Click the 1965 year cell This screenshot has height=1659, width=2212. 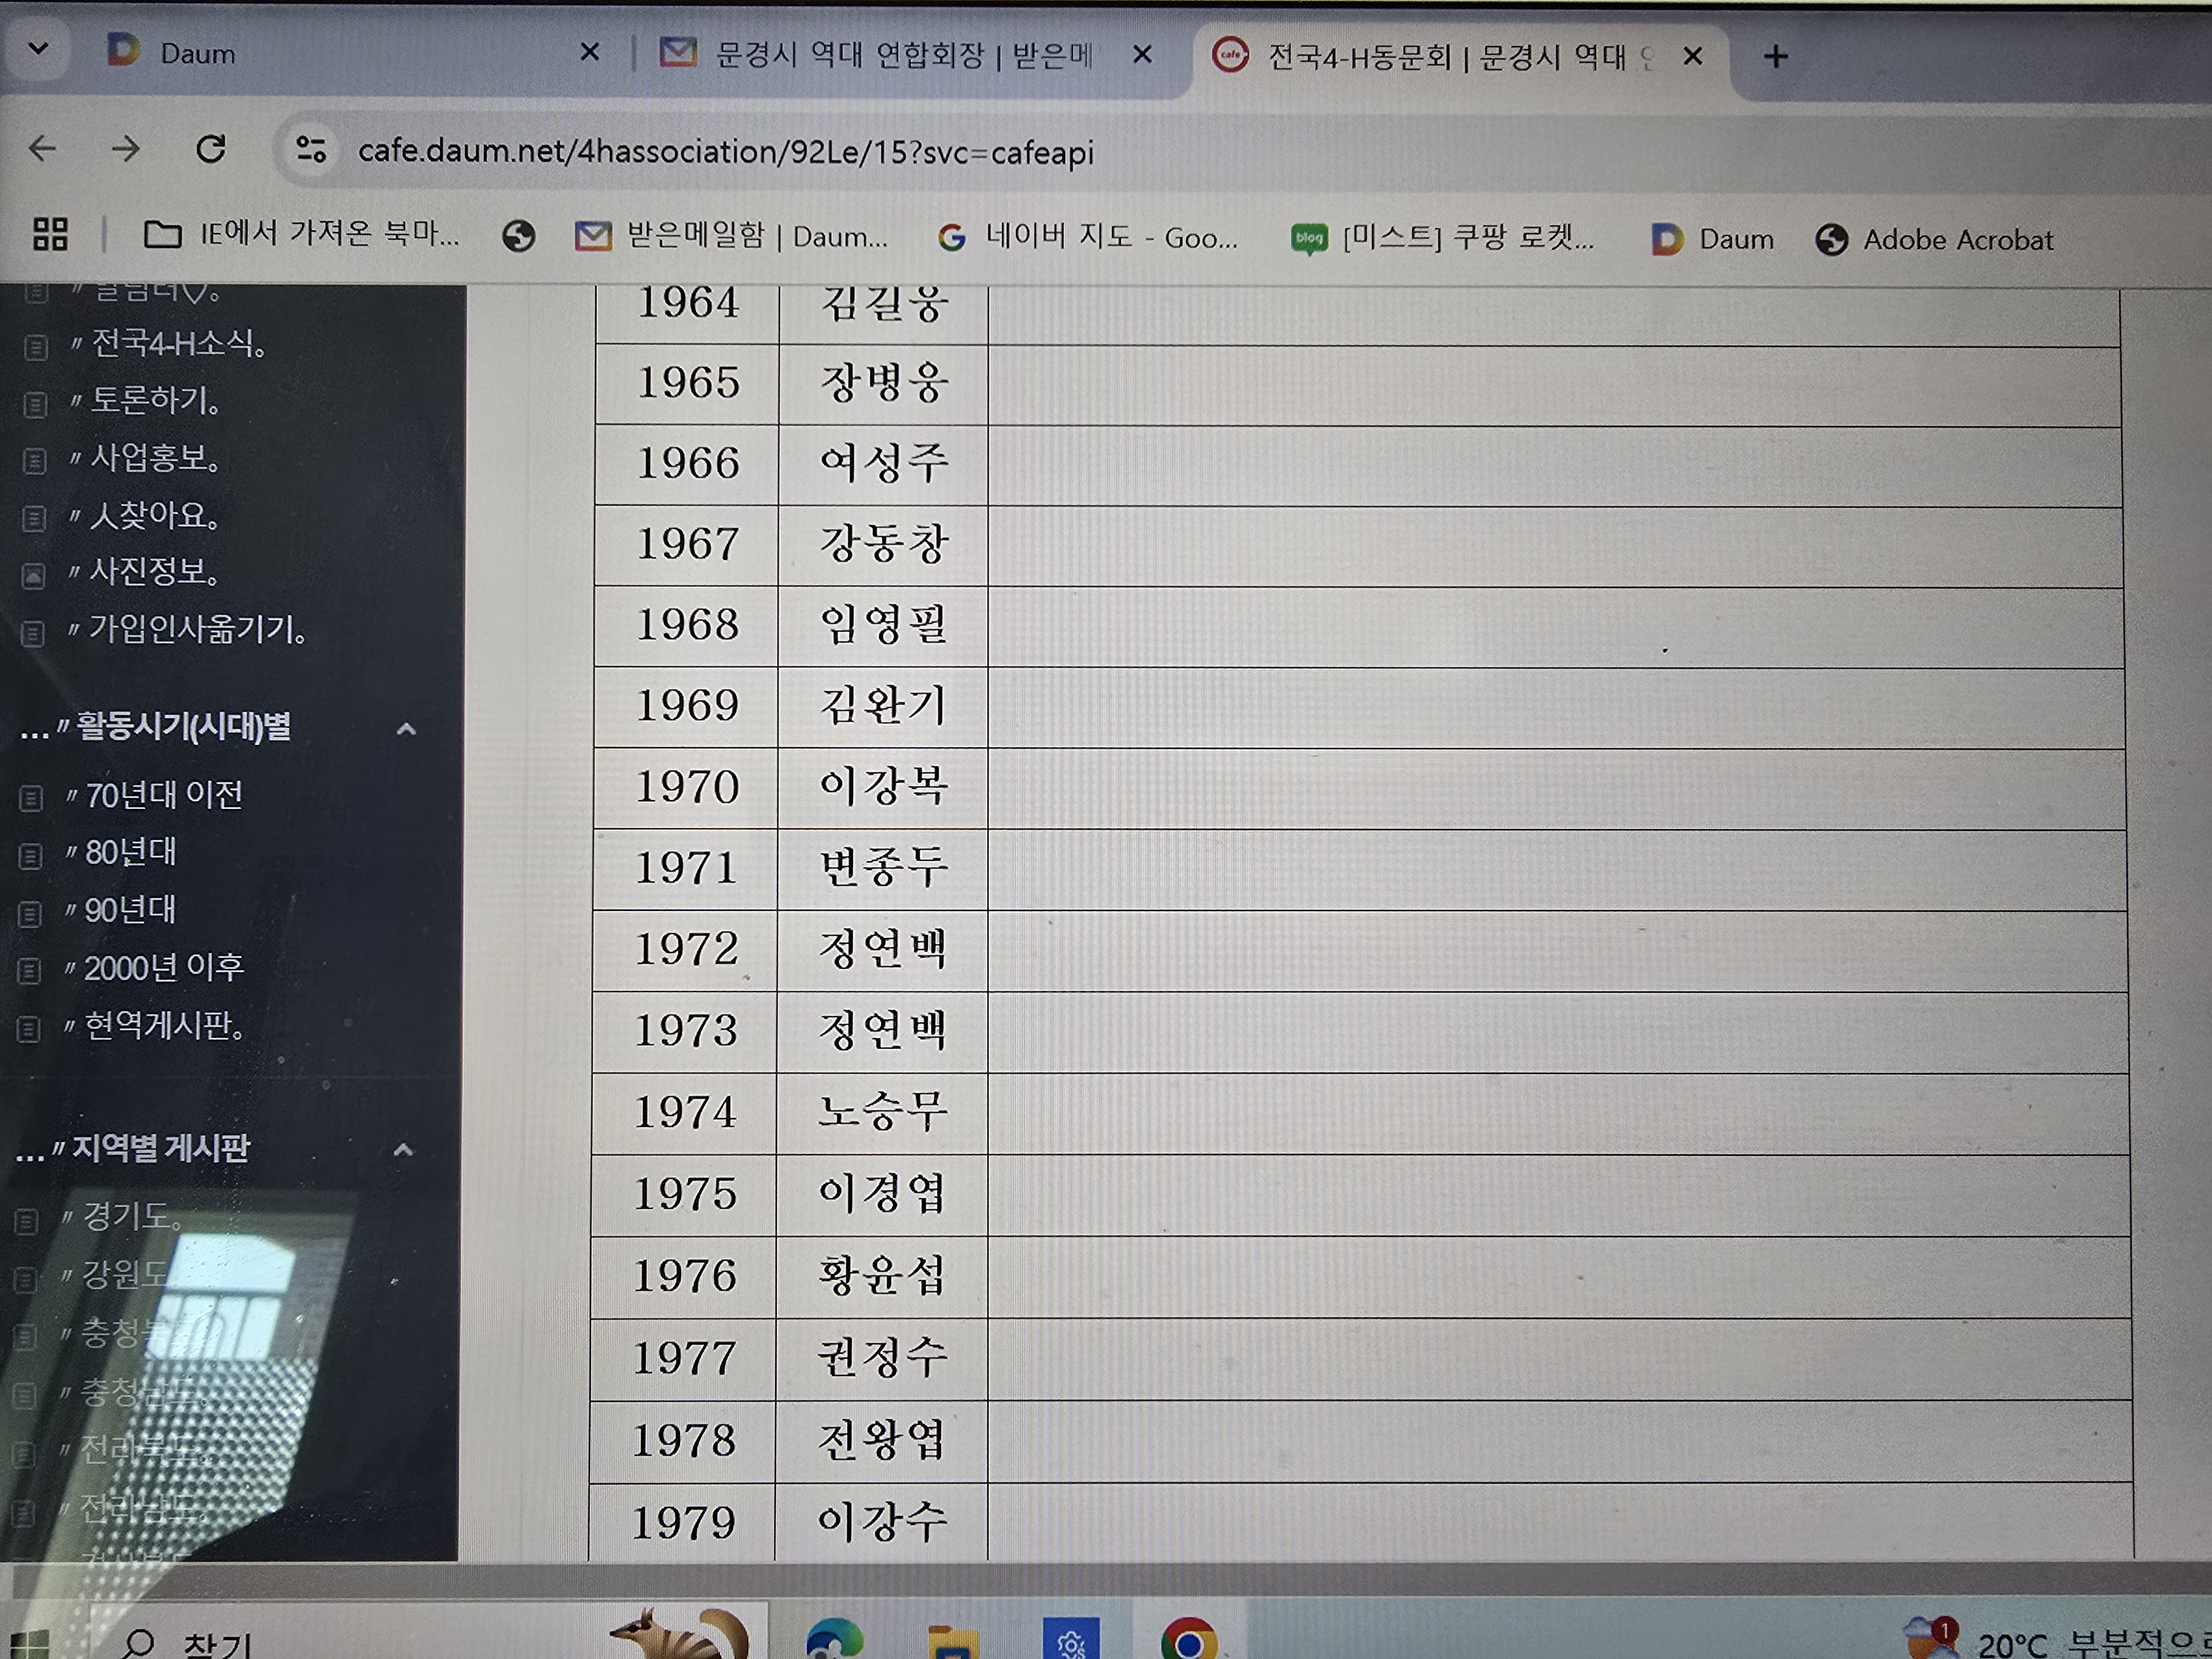pos(688,384)
